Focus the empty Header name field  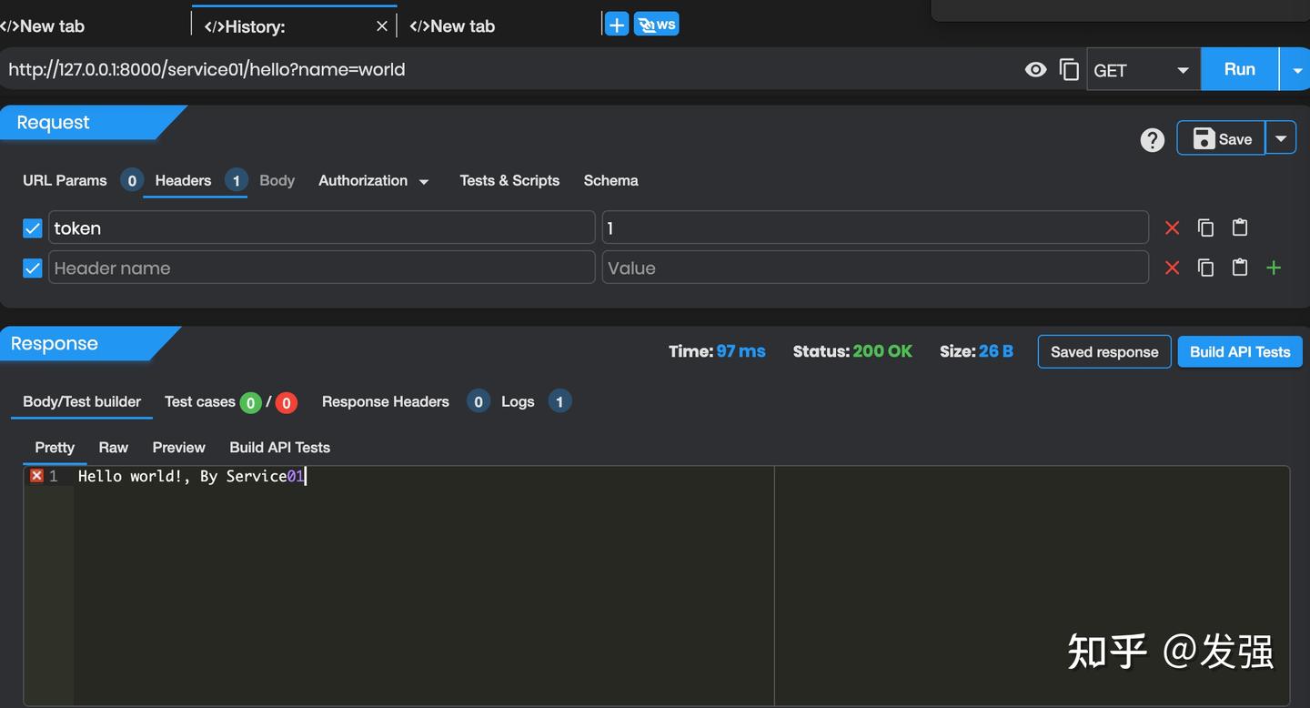322,268
